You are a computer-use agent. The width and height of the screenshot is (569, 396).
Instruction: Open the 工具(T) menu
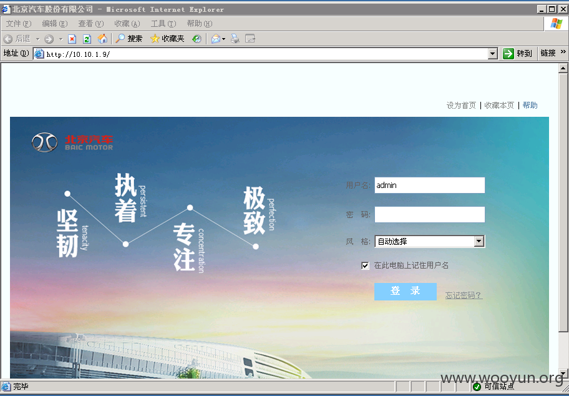(163, 24)
